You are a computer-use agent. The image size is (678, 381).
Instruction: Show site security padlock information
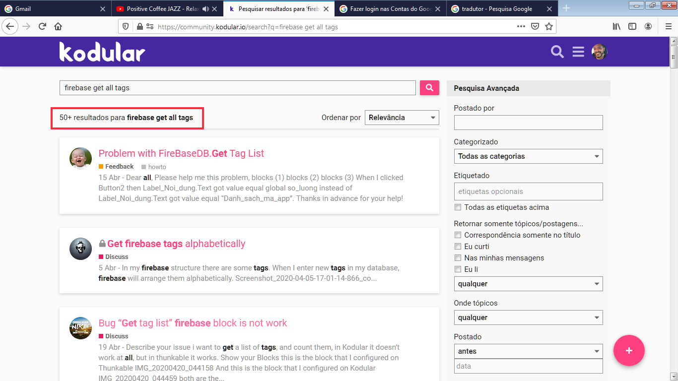[139, 26]
